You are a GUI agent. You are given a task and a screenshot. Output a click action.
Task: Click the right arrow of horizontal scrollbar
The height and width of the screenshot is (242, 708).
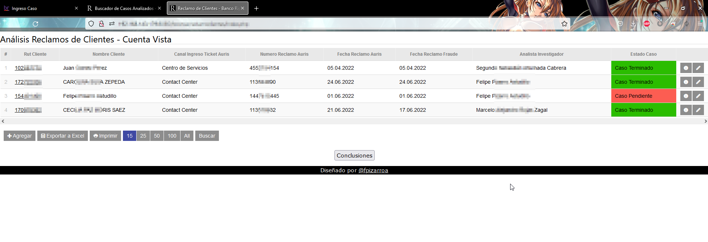tap(705, 121)
